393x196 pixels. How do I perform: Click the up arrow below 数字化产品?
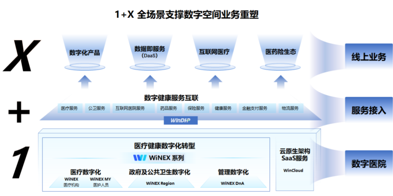[x=84, y=82]
